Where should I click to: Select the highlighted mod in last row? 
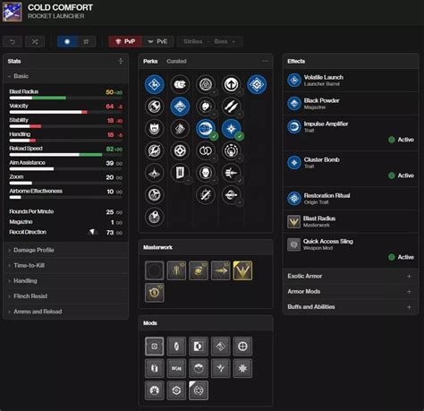[199, 390]
